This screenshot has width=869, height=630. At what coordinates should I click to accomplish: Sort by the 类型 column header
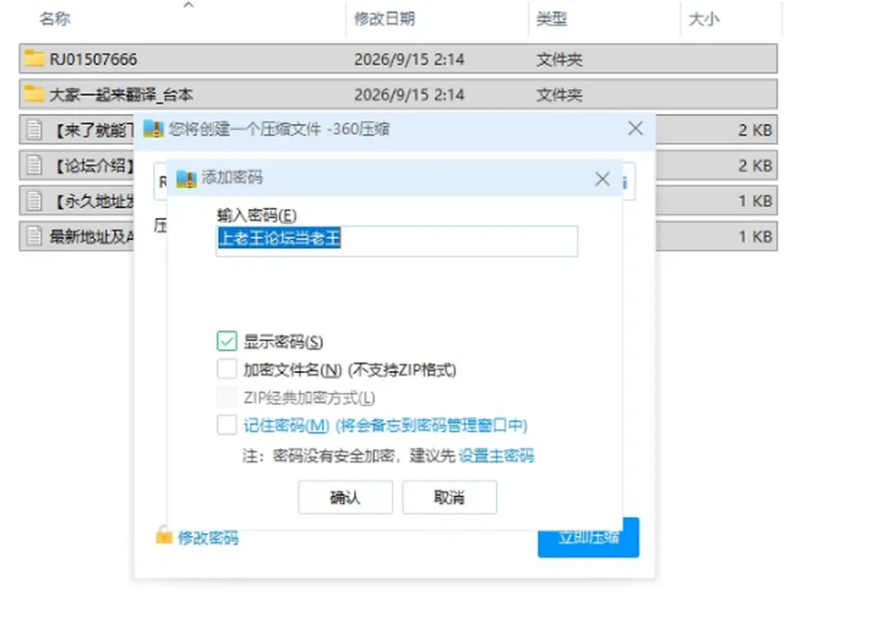(x=551, y=19)
